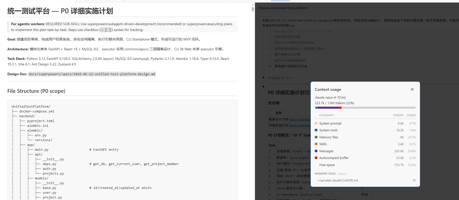This screenshot has width=459, height=200.
Task: Click the red Autocompact buffer swatch
Action: pos(316,158)
